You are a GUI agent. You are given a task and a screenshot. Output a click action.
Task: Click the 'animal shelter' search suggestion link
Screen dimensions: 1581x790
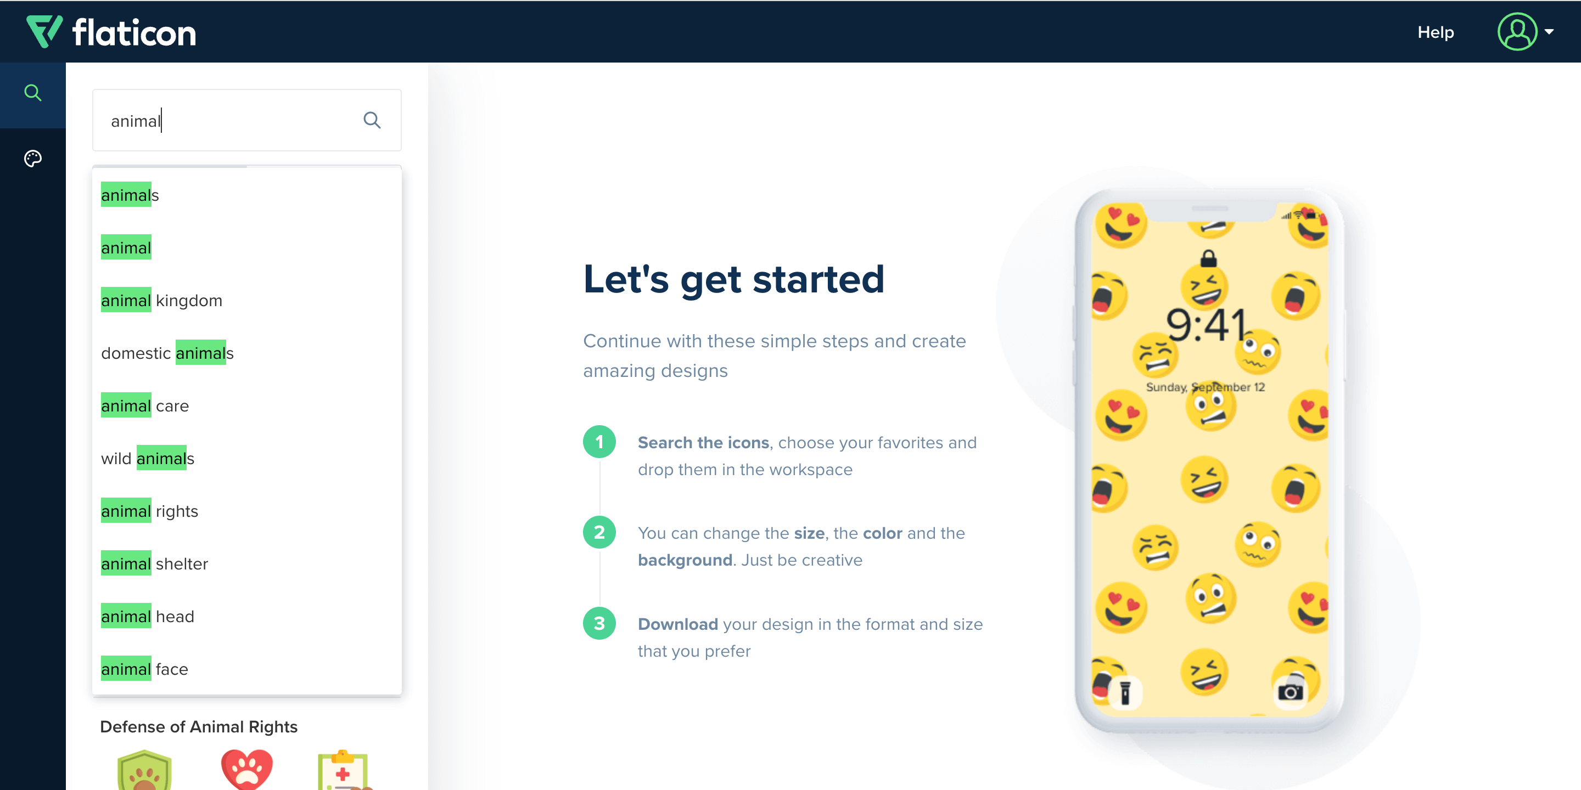click(154, 563)
